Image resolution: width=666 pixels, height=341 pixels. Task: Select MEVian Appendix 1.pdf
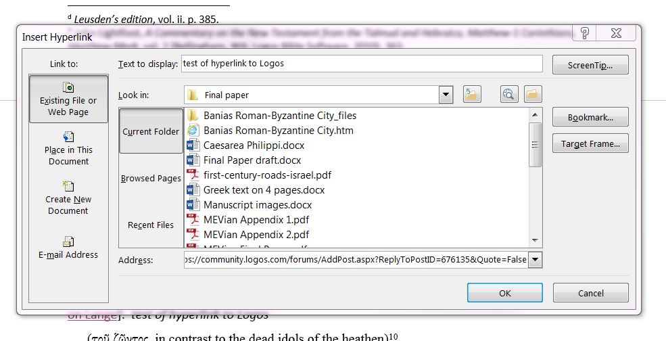(x=256, y=219)
